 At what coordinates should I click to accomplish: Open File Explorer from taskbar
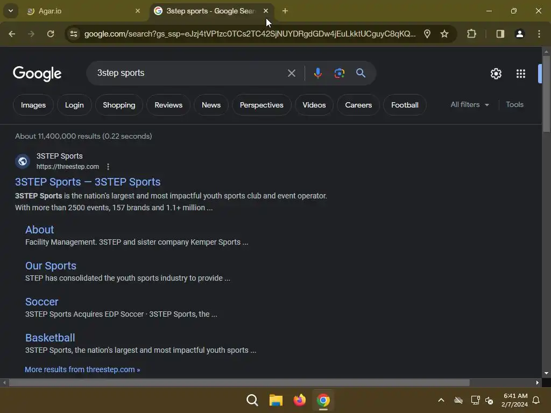pyautogui.click(x=276, y=400)
